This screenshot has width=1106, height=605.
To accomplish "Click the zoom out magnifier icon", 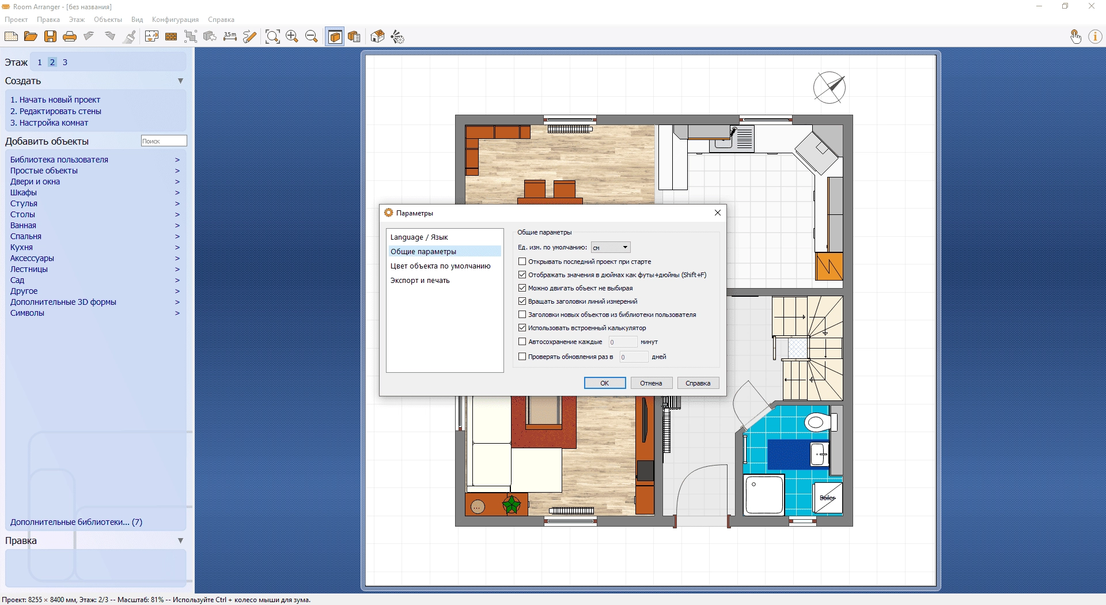I will coord(312,37).
